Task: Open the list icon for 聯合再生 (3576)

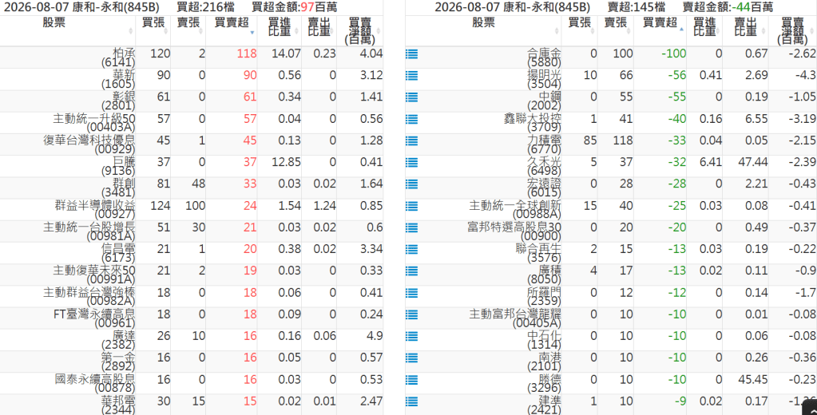Action: 411,250
